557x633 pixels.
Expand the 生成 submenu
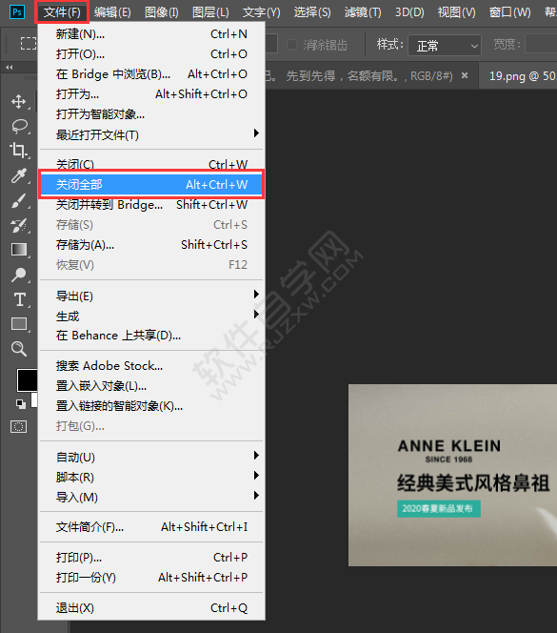[x=151, y=316]
